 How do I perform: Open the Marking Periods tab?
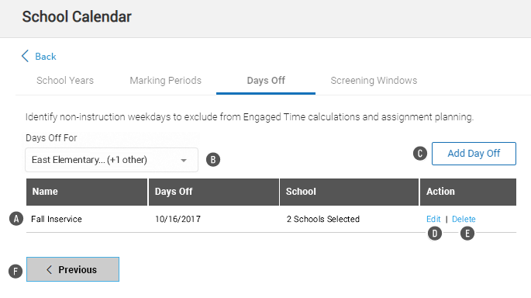[166, 81]
